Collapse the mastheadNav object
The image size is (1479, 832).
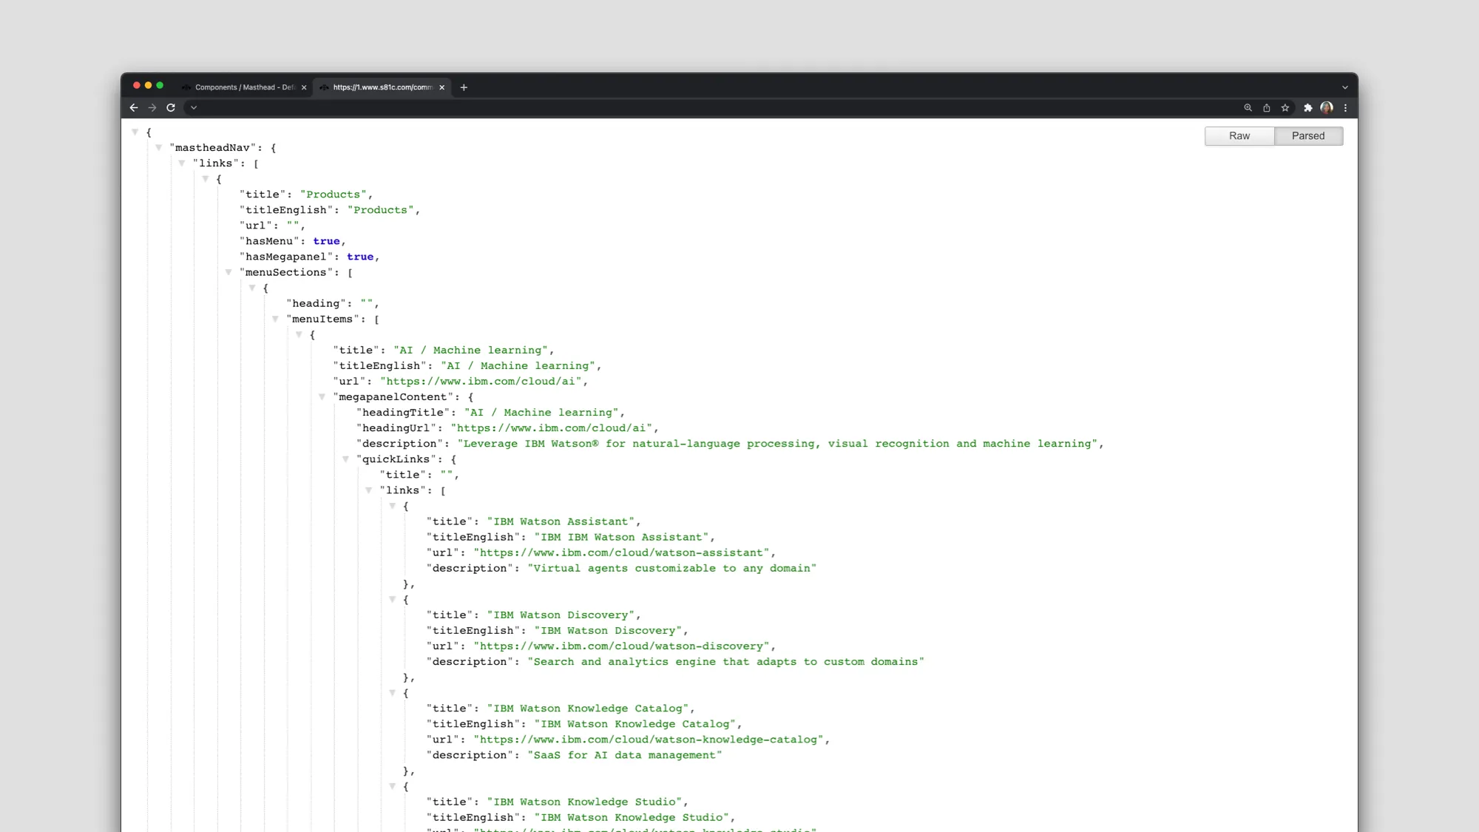[160, 147]
